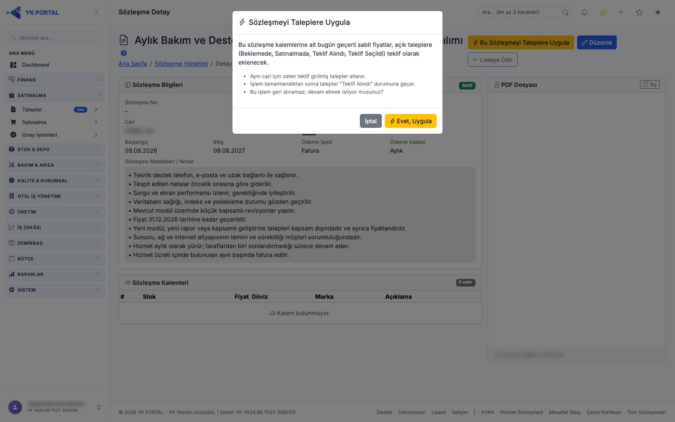Open the notifications bell icon
Image resolution: width=675 pixels, height=422 pixels.
click(x=584, y=13)
